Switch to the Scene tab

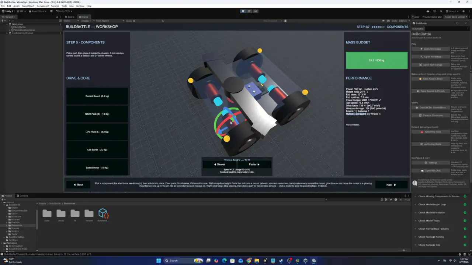click(70, 17)
